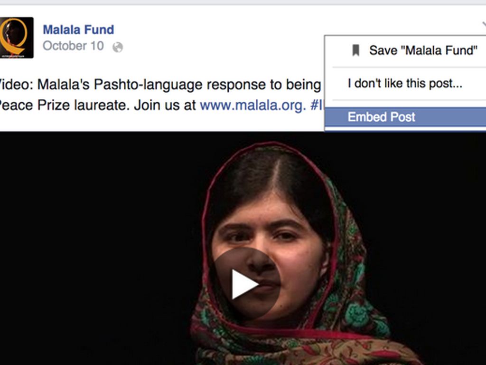Screen dimensions: 486x365
Task: Click the gray bar above the post
Action: coord(243,2)
